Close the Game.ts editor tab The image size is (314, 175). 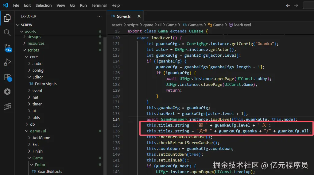pyautogui.click(x=139, y=16)
